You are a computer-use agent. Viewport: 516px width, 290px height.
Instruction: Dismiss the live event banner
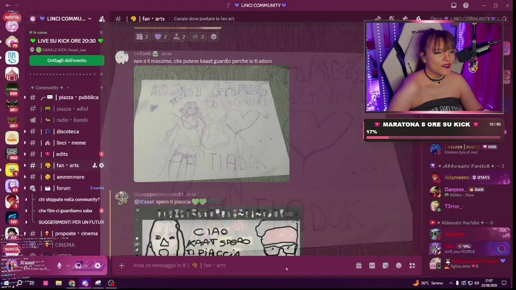pyautogui.click(x=101, y=32)
